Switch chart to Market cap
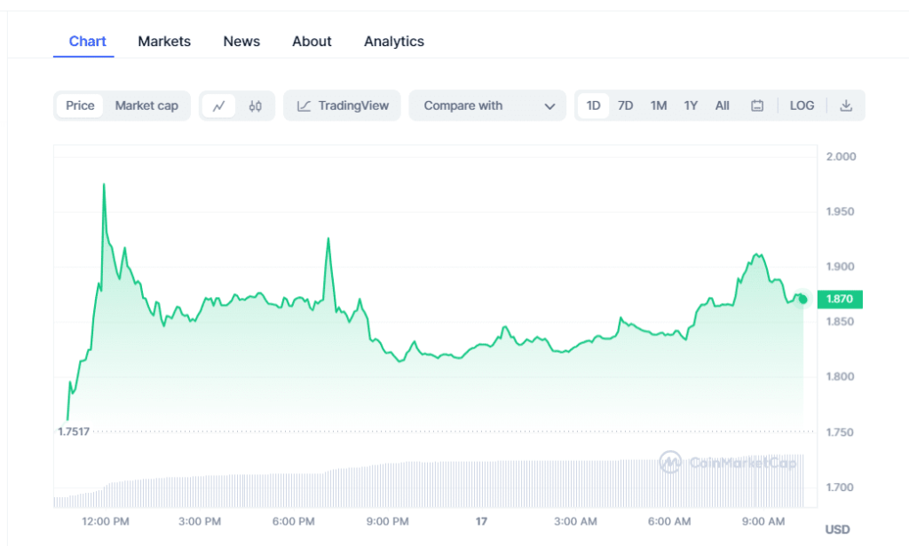 (146, 105)
